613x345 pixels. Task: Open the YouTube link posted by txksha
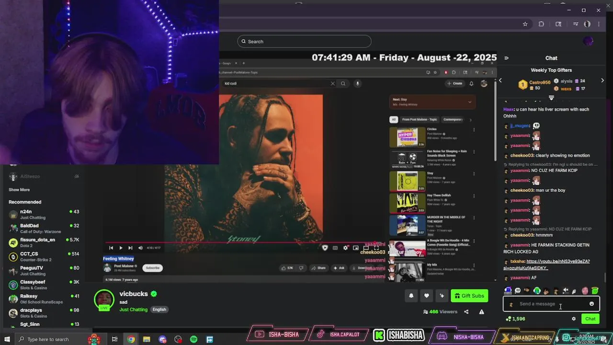[546, 264]
